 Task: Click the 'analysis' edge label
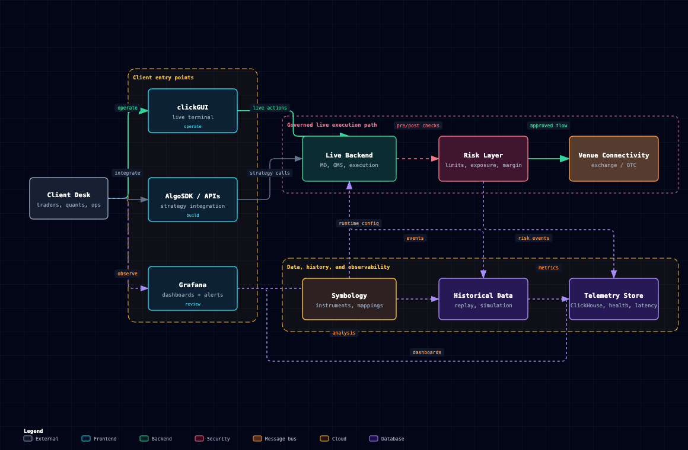coord(343,333)
